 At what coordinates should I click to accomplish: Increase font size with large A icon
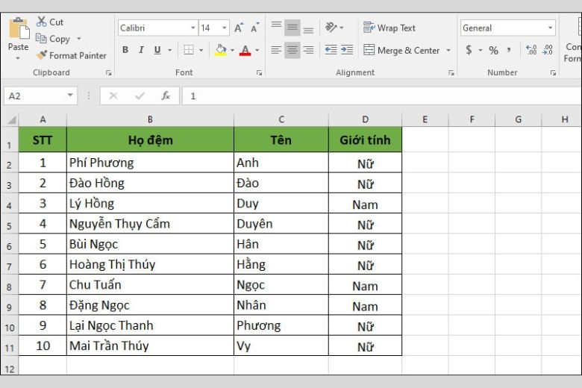click(238, 28)
